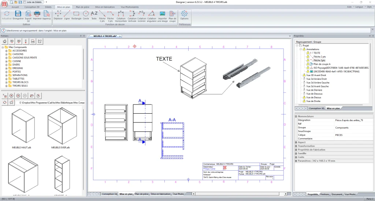Expand the TIROIRS BLOCS folder node
Image resolution: width=375 pixels, height=201 pixels.
7,82
